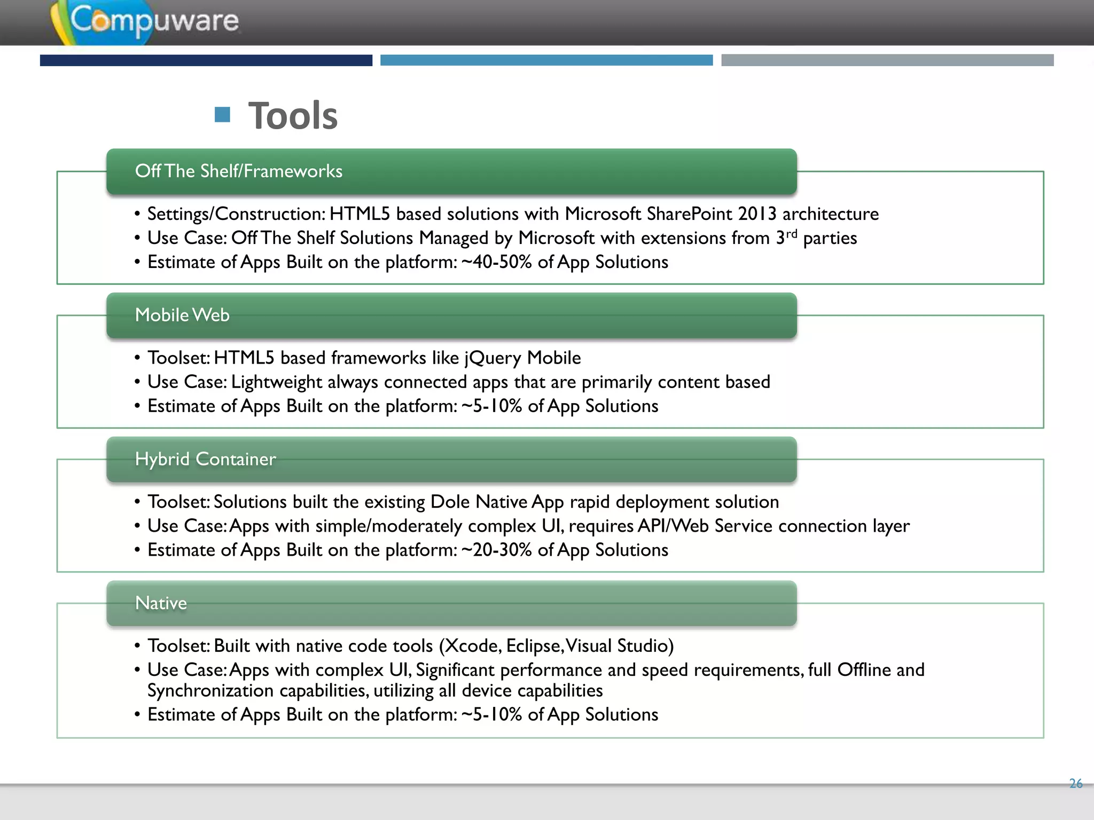1094x820 pixels.
Task: Click the slide page number 26
Action: point(1075,783)
